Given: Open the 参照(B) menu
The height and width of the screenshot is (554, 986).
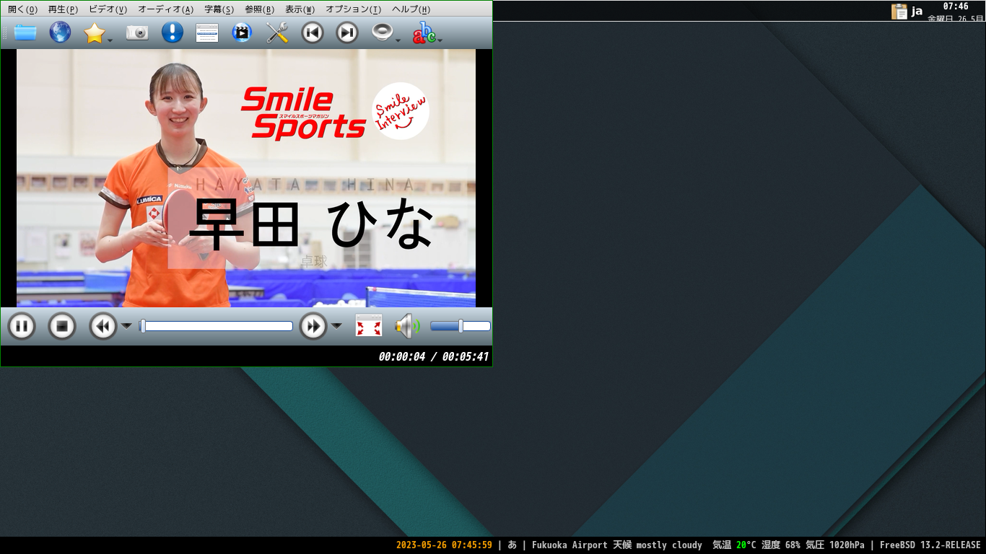Looking at the screenshot, I should click(x=259, y=9).
